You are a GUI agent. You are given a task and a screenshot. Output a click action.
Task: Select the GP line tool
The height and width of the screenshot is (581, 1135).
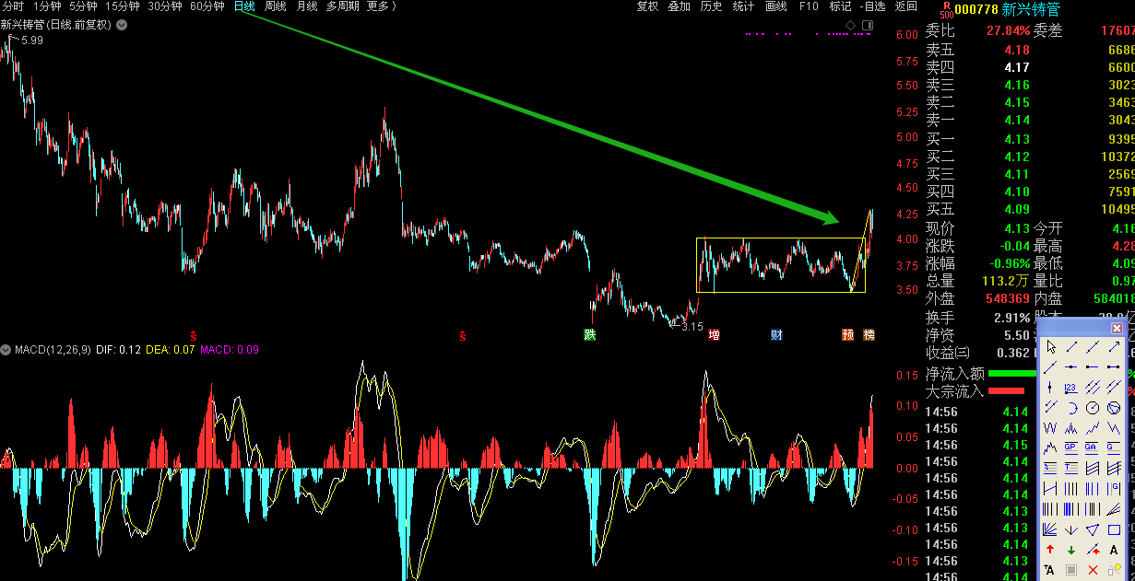tap(1071, 447)
